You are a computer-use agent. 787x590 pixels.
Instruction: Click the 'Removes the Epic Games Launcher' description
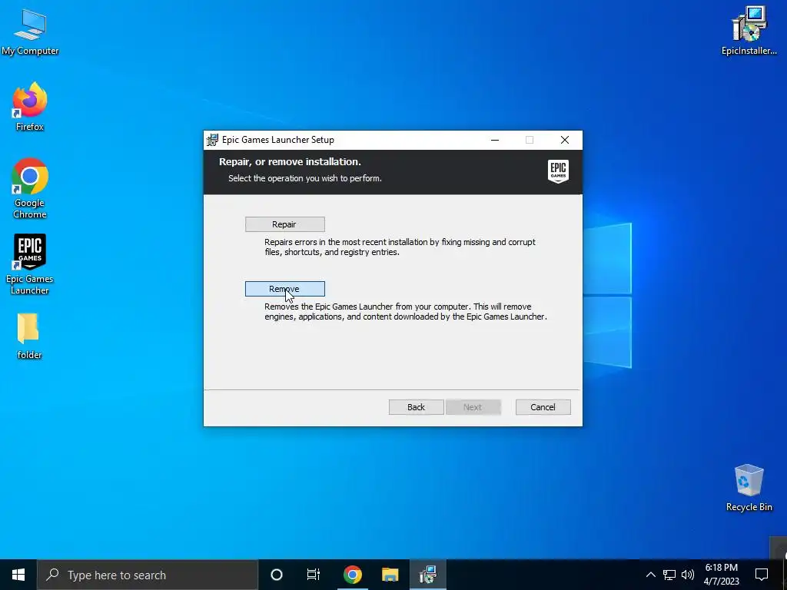(406, 312)
